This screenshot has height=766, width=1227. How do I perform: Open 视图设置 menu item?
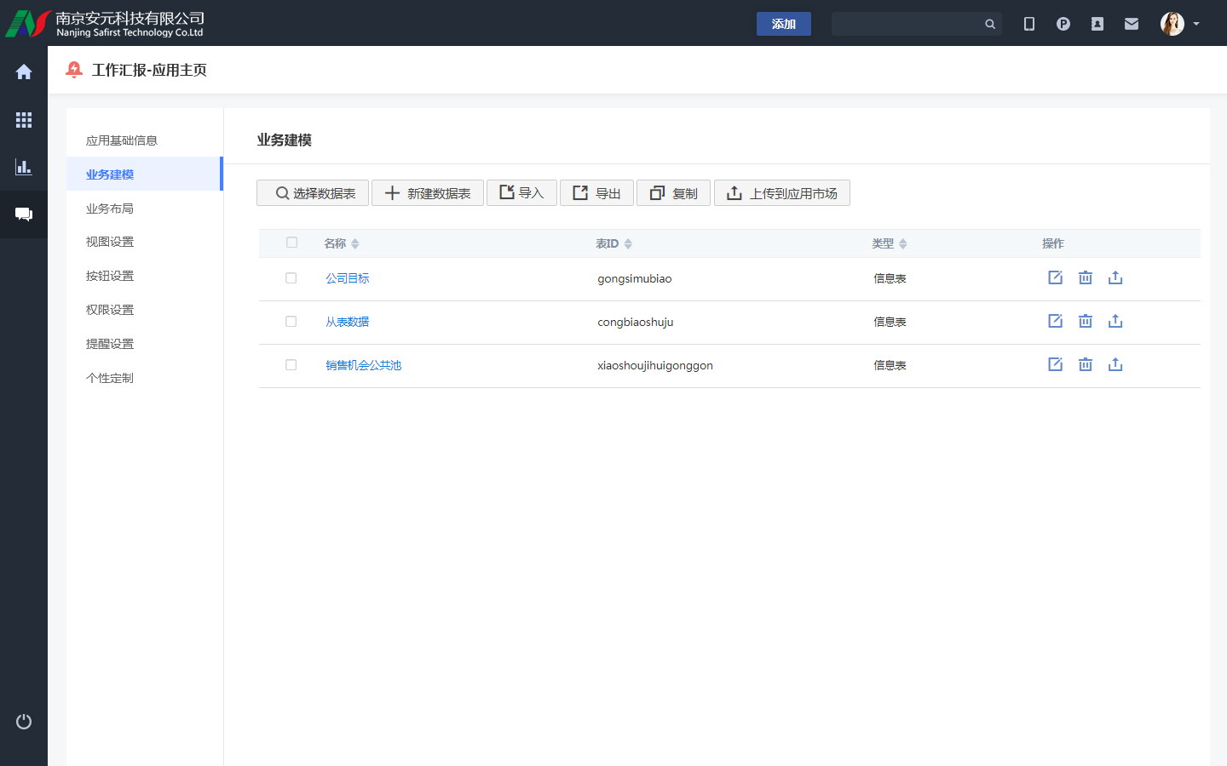[x=145, y=242]
